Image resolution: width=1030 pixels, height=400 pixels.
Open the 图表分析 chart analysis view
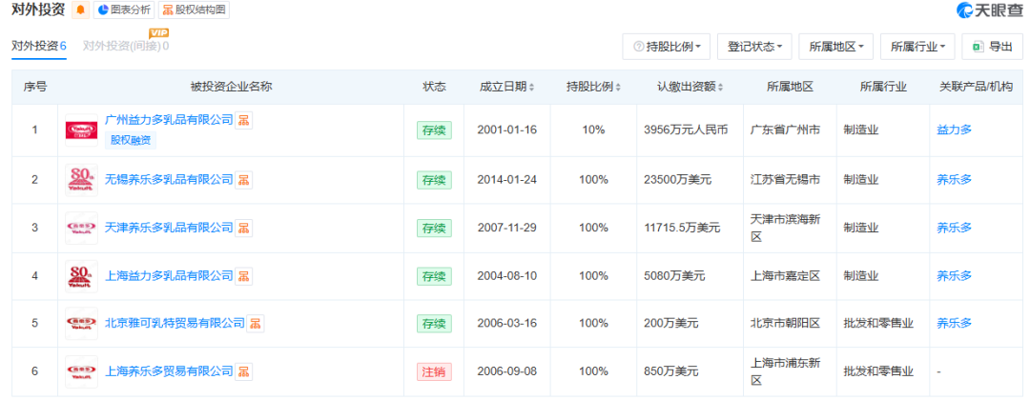pyautogui.click(x=125, y=10)
